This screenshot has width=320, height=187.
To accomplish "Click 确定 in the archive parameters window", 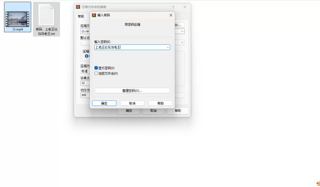I will pyautogui.click(x=129, y=111).
